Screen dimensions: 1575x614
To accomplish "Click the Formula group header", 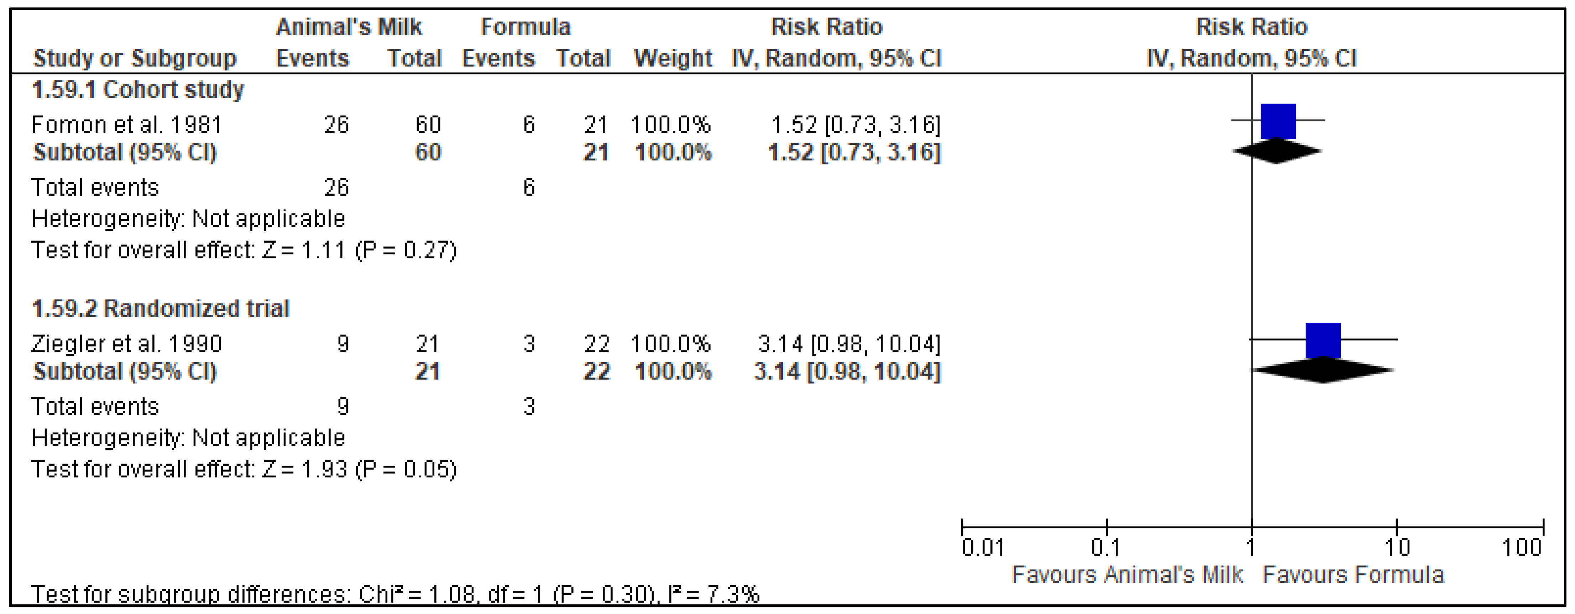I will [x=525, y=27].
